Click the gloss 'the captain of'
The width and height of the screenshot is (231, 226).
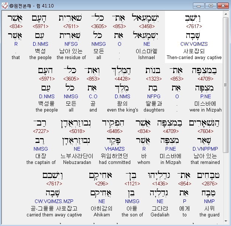tap(41, 162)
